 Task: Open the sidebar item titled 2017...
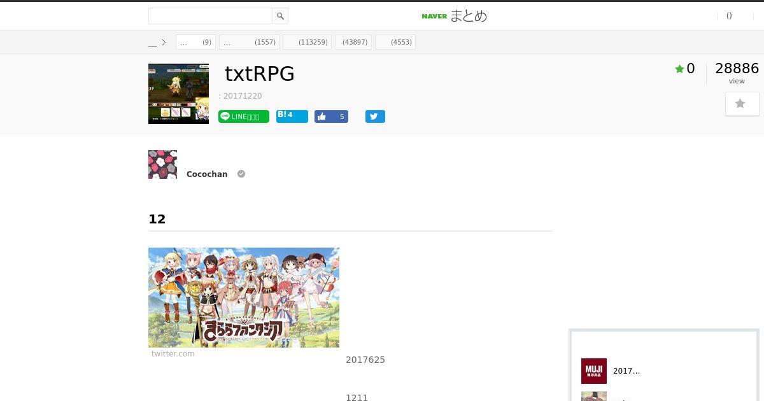(626, 371)
